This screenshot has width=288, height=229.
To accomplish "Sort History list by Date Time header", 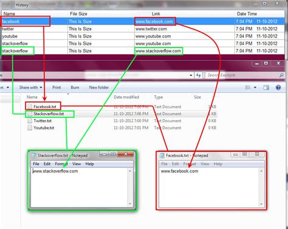I will click(247, 14).
